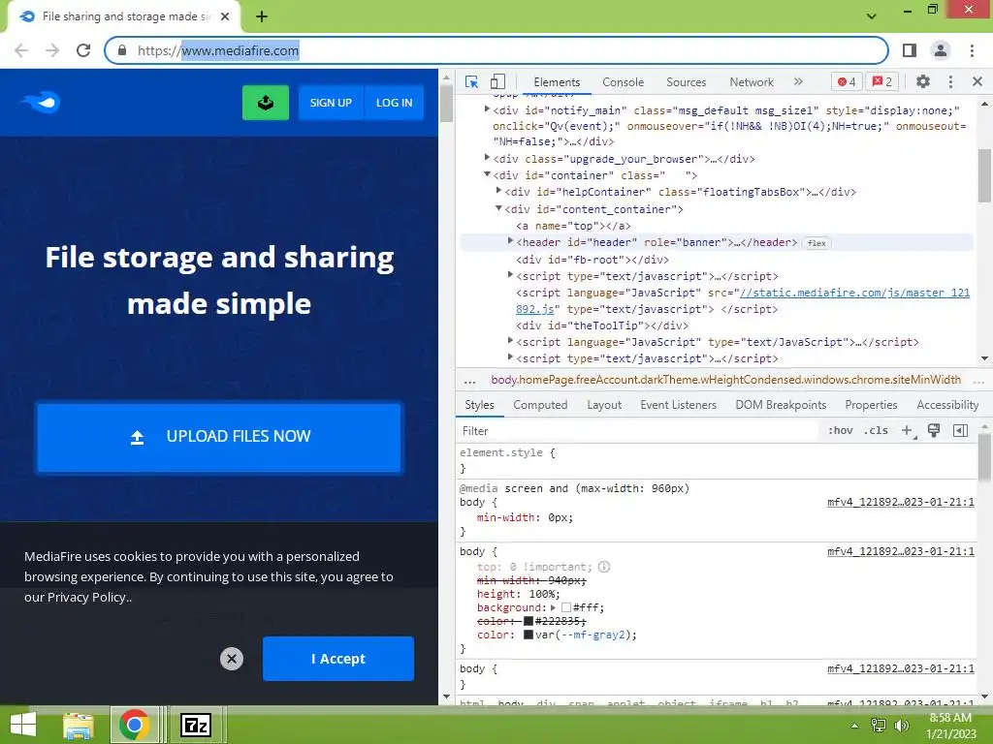The height and width of the screenshot is (744, 993).
Task: Click the flex badge on header
Action: [817, 243]
